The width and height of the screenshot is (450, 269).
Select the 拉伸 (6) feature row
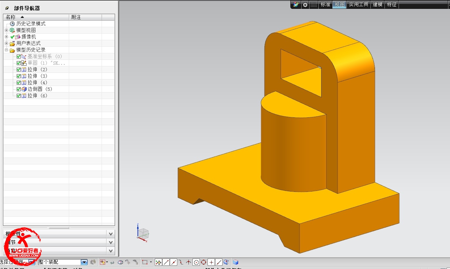59,96
